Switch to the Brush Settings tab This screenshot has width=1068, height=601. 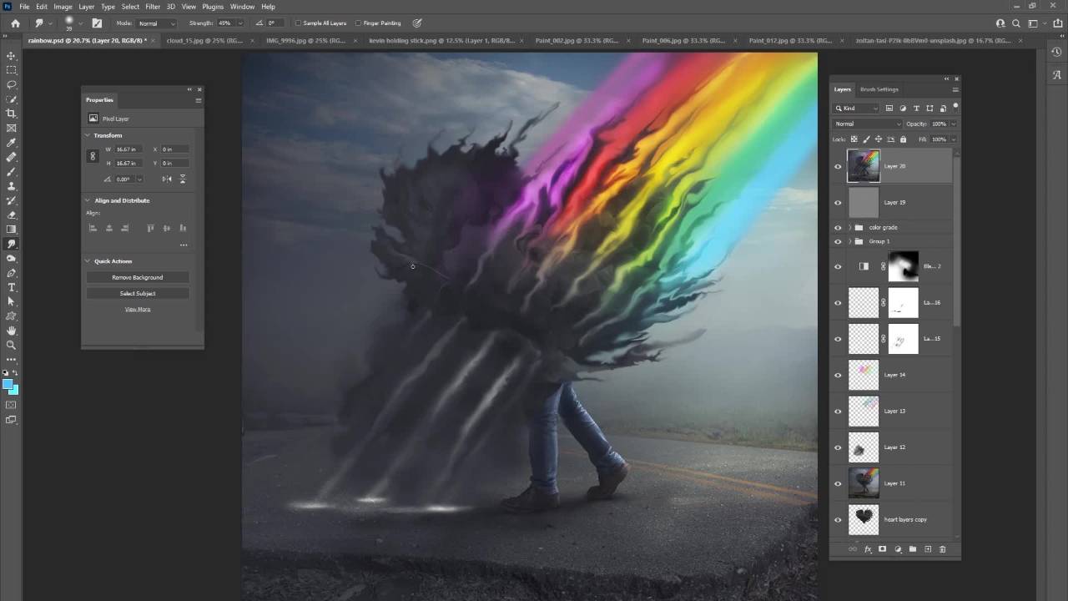(879, 89)
